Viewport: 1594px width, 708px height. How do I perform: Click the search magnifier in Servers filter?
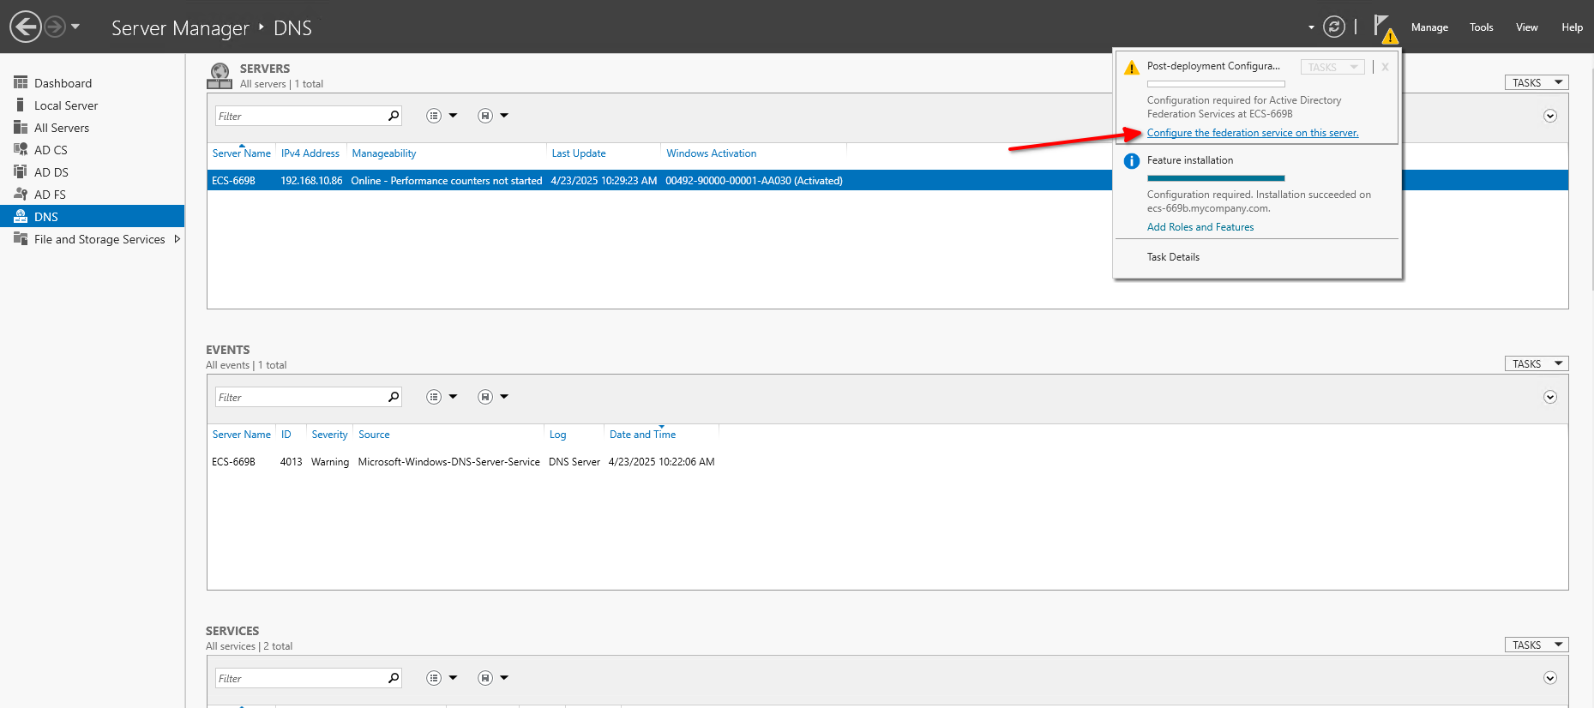point(394,116)
